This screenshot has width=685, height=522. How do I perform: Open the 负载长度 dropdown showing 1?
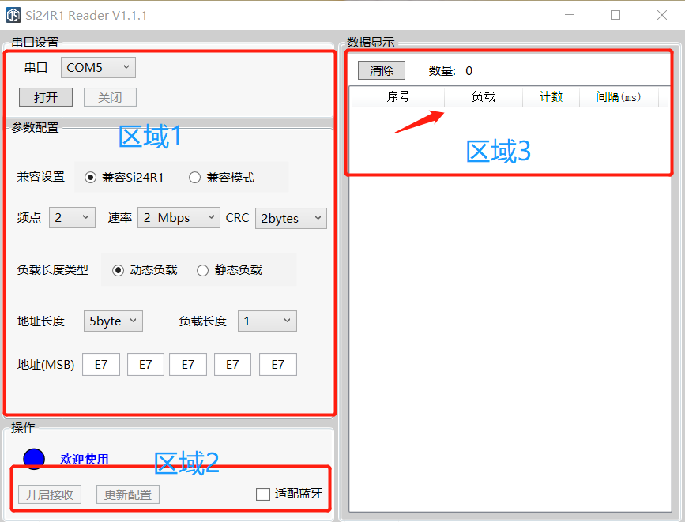tap(267, 321)
